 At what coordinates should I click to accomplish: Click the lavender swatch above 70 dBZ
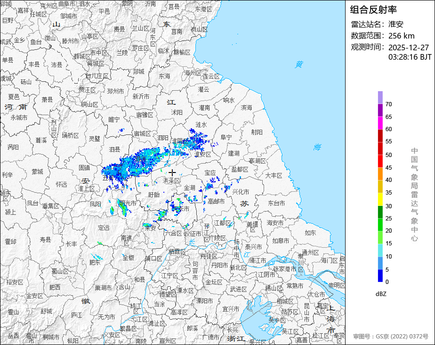[x=380, y=97]
